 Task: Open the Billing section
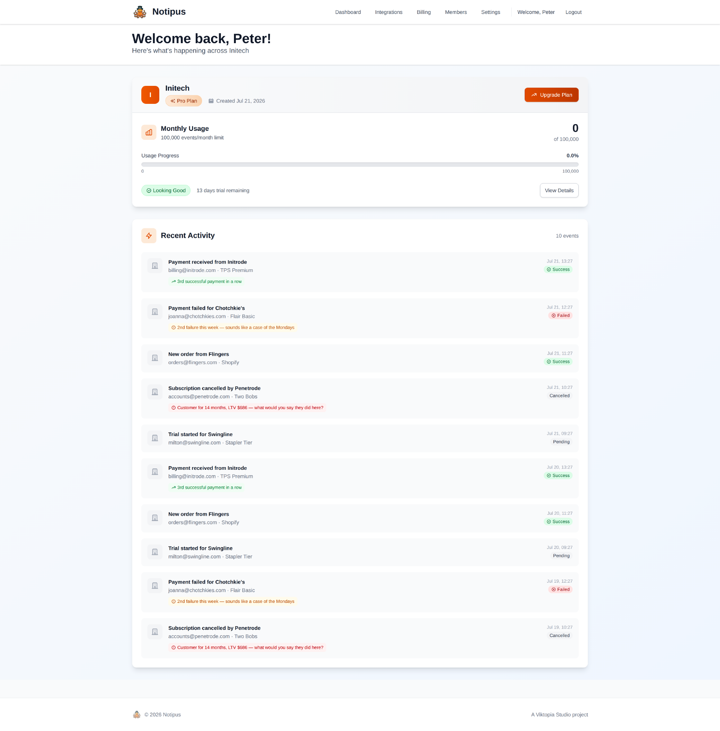pyautogui.click(x=424, y=12)
